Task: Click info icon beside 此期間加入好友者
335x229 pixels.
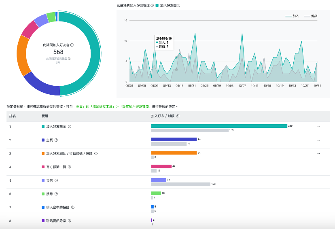Action: click(72, 45)
